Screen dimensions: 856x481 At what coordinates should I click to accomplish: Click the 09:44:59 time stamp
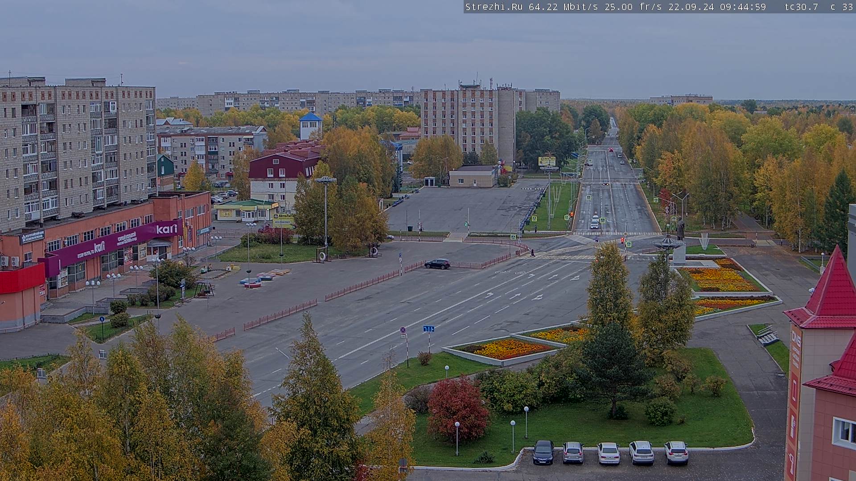(x=743, y=7)
